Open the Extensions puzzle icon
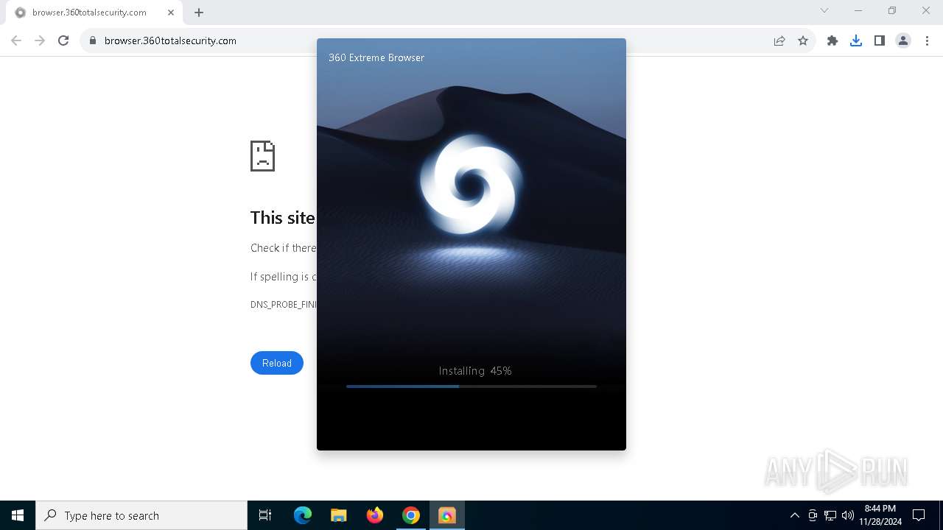The height and width of the screenshot is (530, 943). (x=832, y=40)
